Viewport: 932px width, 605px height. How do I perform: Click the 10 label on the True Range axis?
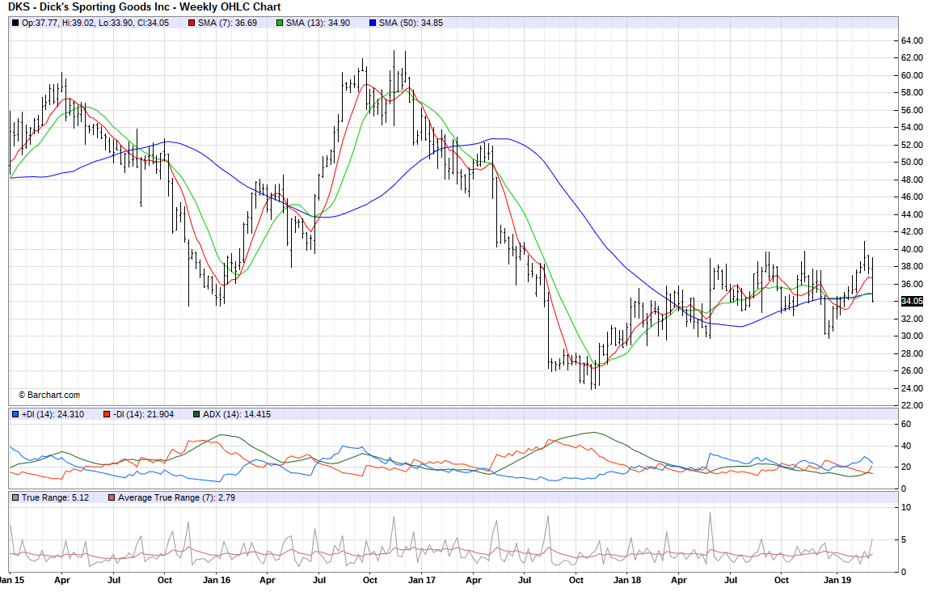906,508
